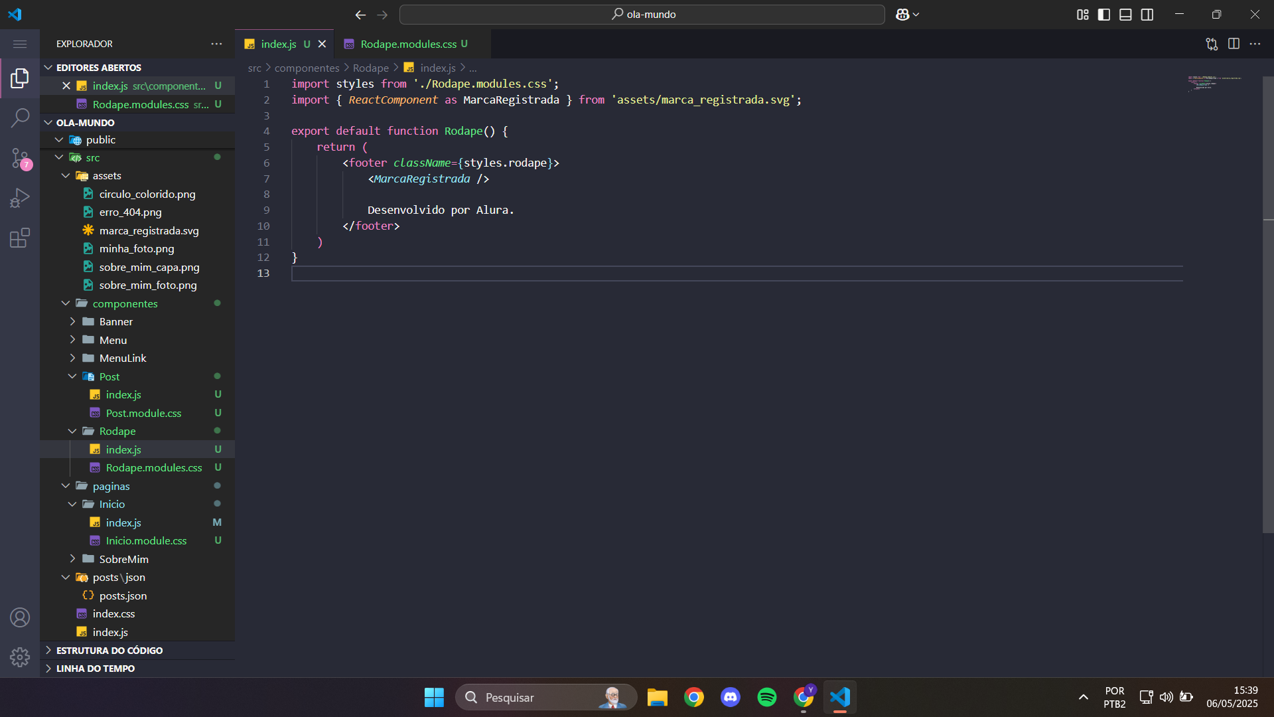Open the Search view in the activity bar
This screenshot has width=1274, height=717.
point(20,118)
